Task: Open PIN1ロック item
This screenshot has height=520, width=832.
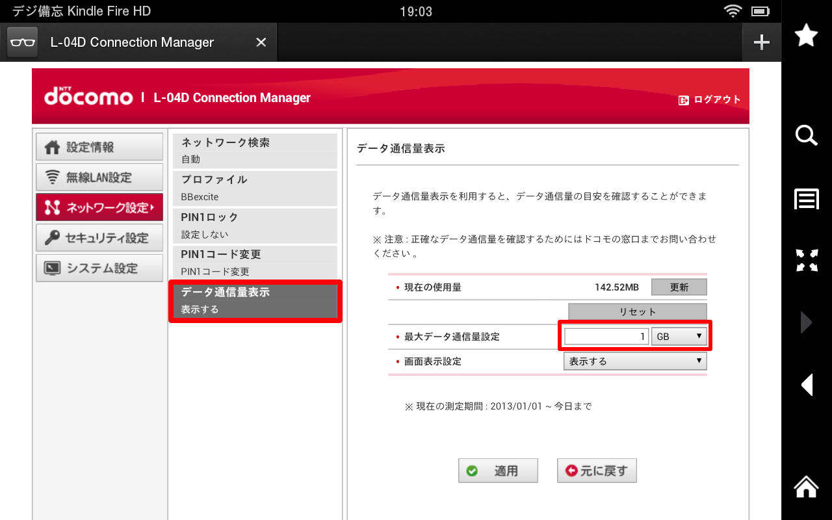Action: click(x=255, y=226)
